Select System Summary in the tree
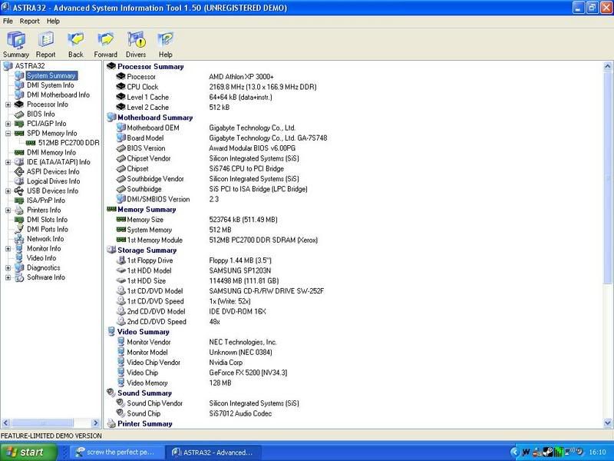This screenshot has height=461, width=614. pos(51,75)
